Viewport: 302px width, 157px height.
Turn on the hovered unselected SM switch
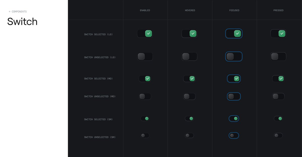[189, 136]
